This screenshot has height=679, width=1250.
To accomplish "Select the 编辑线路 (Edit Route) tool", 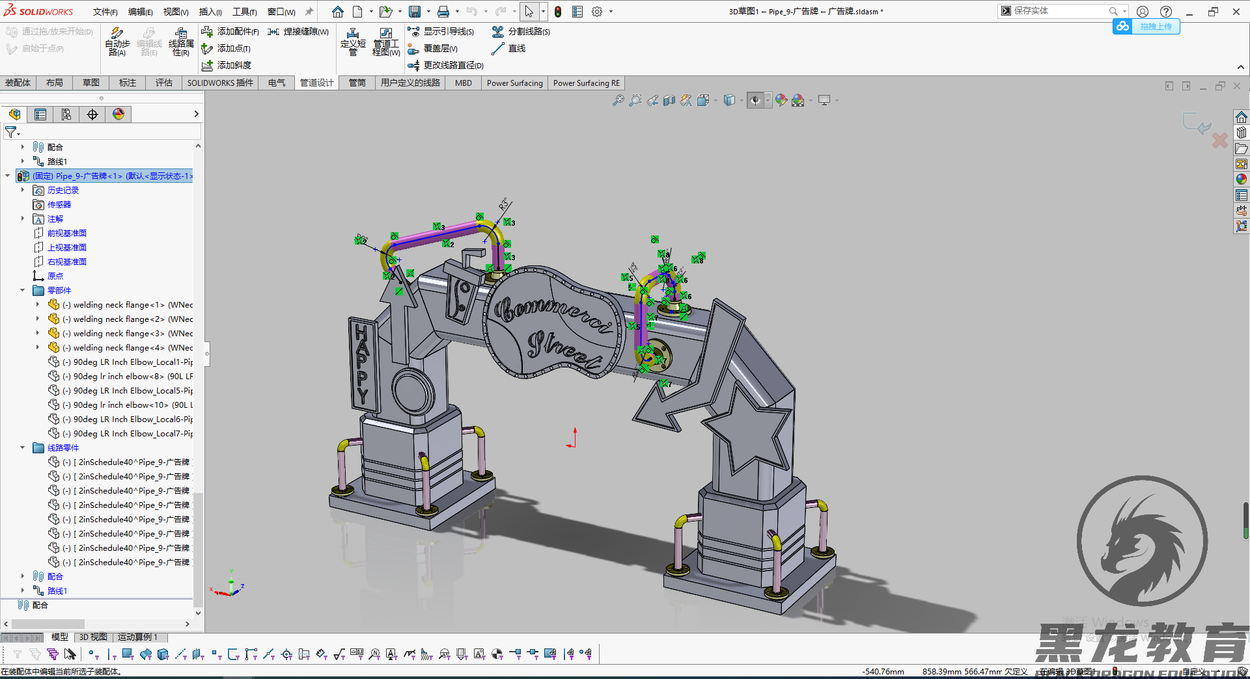I will (x=150, y=40).
